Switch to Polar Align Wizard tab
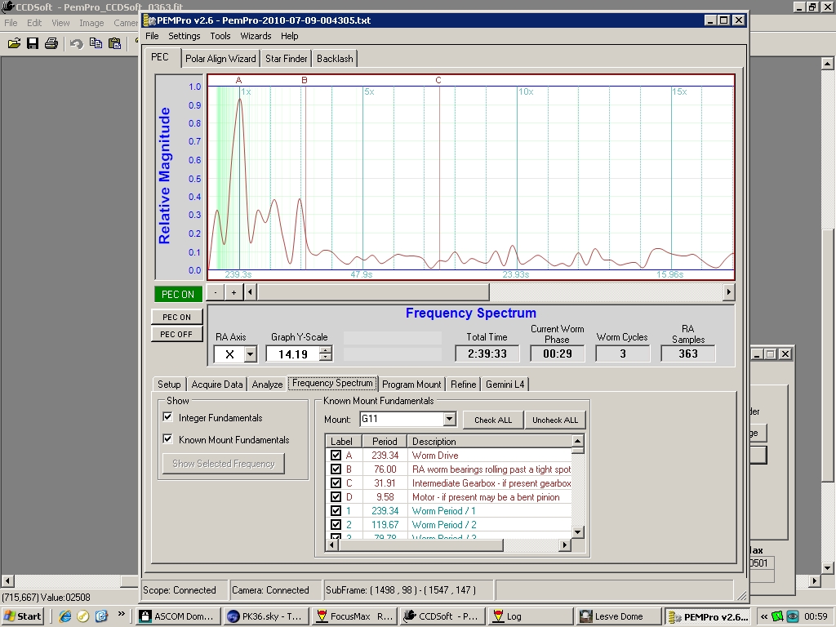Screen dimensions: 836x627 click(220, 59)
